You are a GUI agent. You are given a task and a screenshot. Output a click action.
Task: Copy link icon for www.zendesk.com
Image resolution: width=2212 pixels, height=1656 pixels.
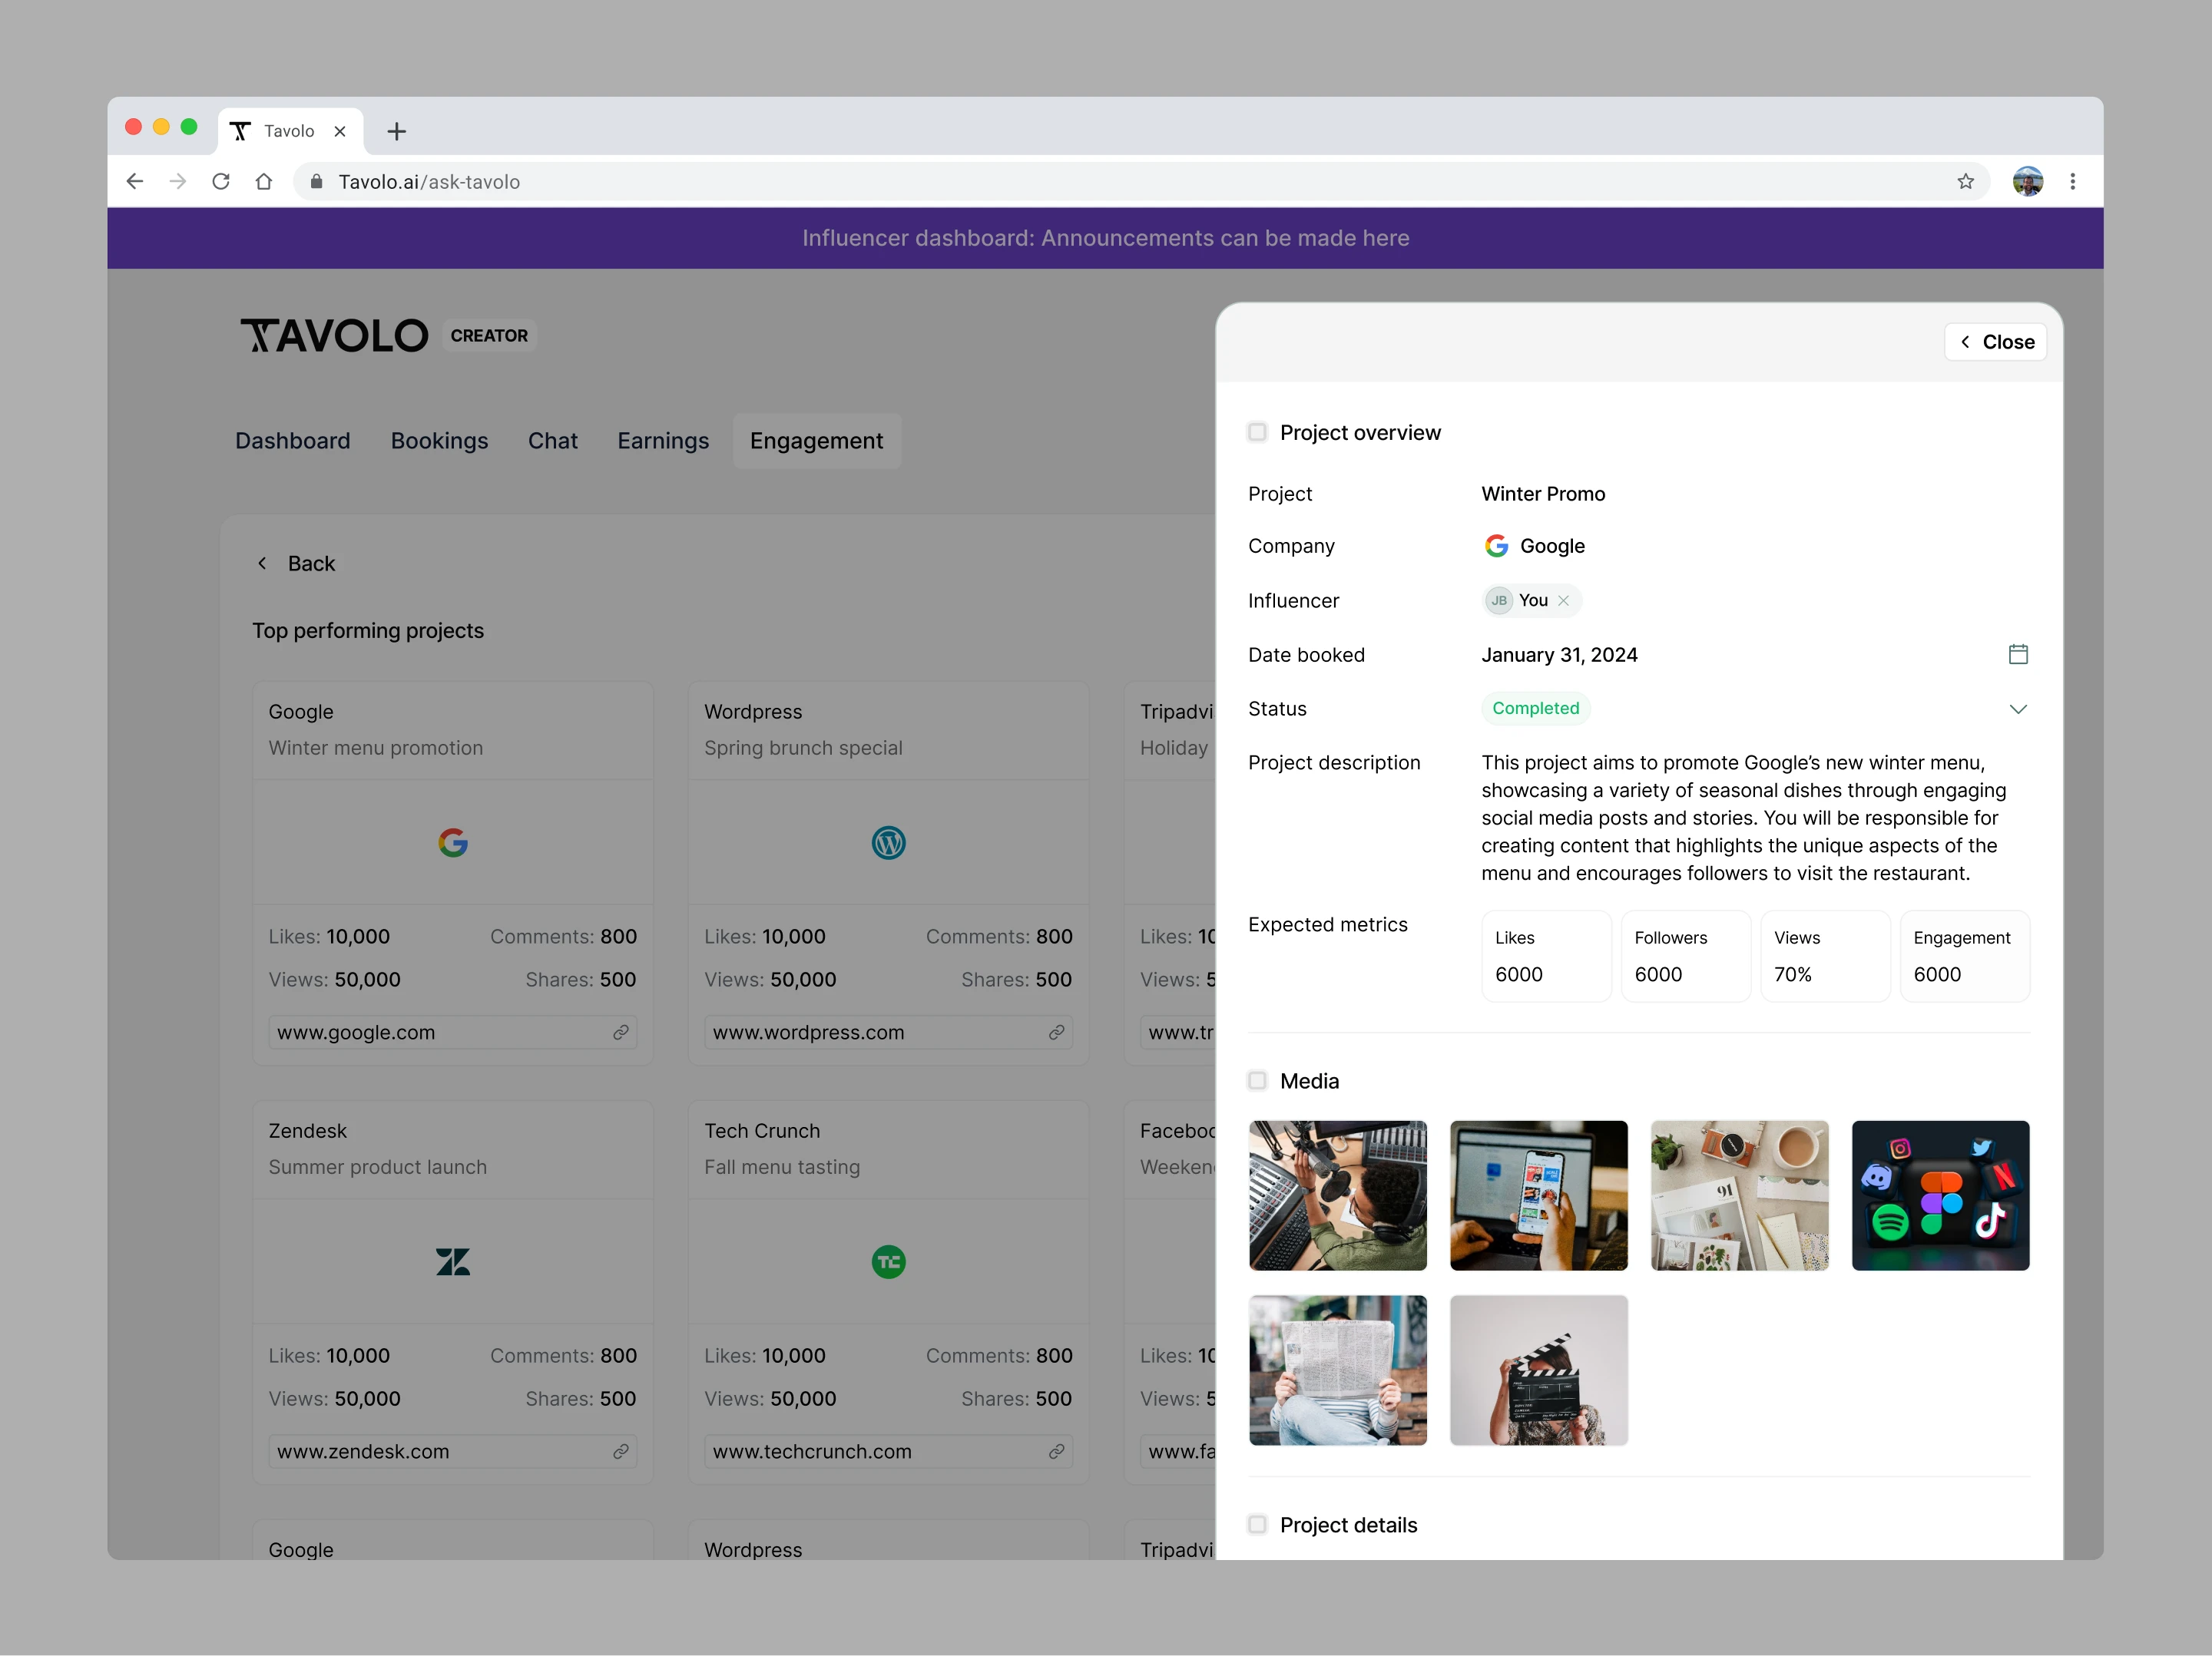pos(621,1451)
